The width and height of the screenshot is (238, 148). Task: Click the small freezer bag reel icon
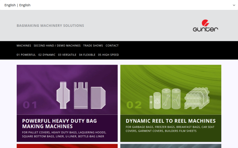click(151, 102)
